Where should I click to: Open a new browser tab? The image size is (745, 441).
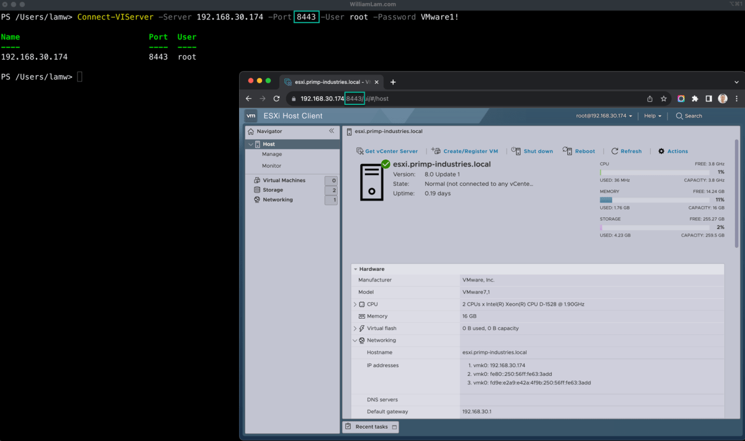pos(393,82)
